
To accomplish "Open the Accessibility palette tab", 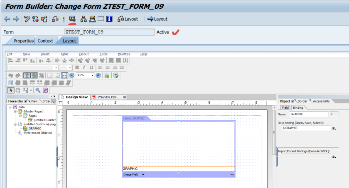I will (321, 101).
